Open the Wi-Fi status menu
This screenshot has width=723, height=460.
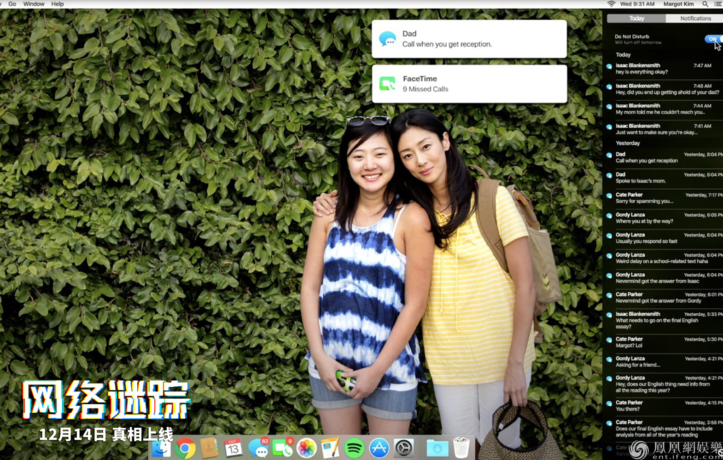(x=611, y=4)
